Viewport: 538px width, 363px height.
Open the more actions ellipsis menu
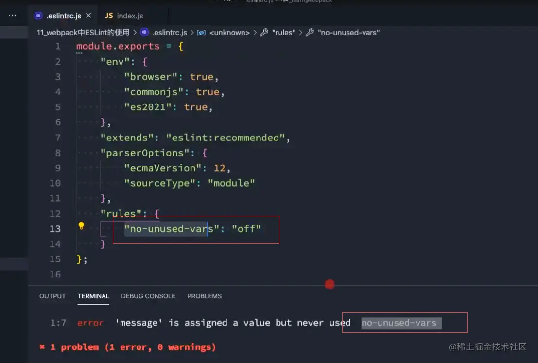[x=12, y=15]
